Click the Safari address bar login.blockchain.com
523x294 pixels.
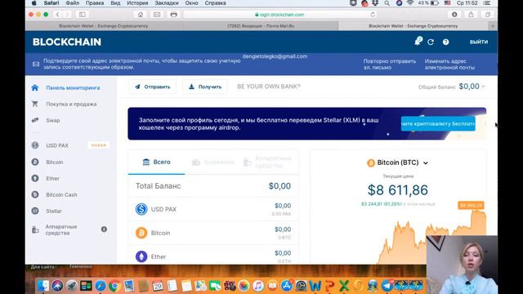click(x=279, y=15)
